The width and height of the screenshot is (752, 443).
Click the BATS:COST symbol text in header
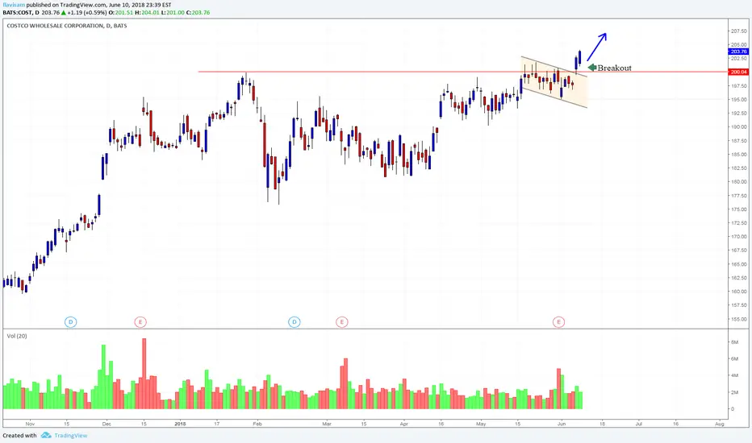click(18, 12)
